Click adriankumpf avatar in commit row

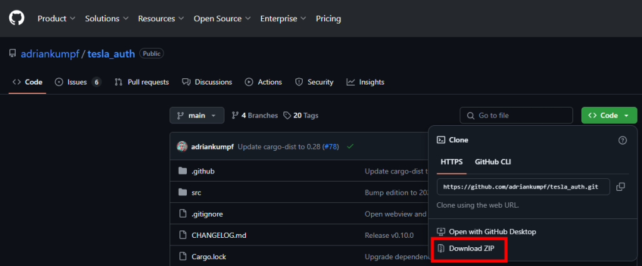tap(182, 146)
